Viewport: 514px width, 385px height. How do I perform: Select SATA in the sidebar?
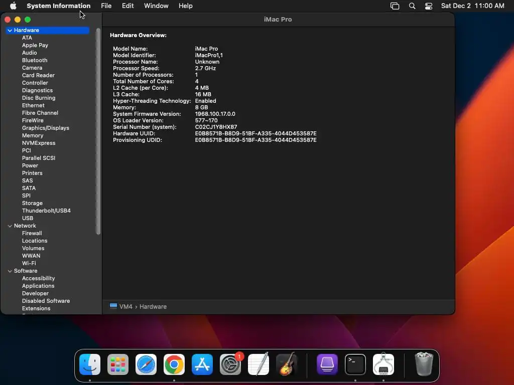coord(29,188)
